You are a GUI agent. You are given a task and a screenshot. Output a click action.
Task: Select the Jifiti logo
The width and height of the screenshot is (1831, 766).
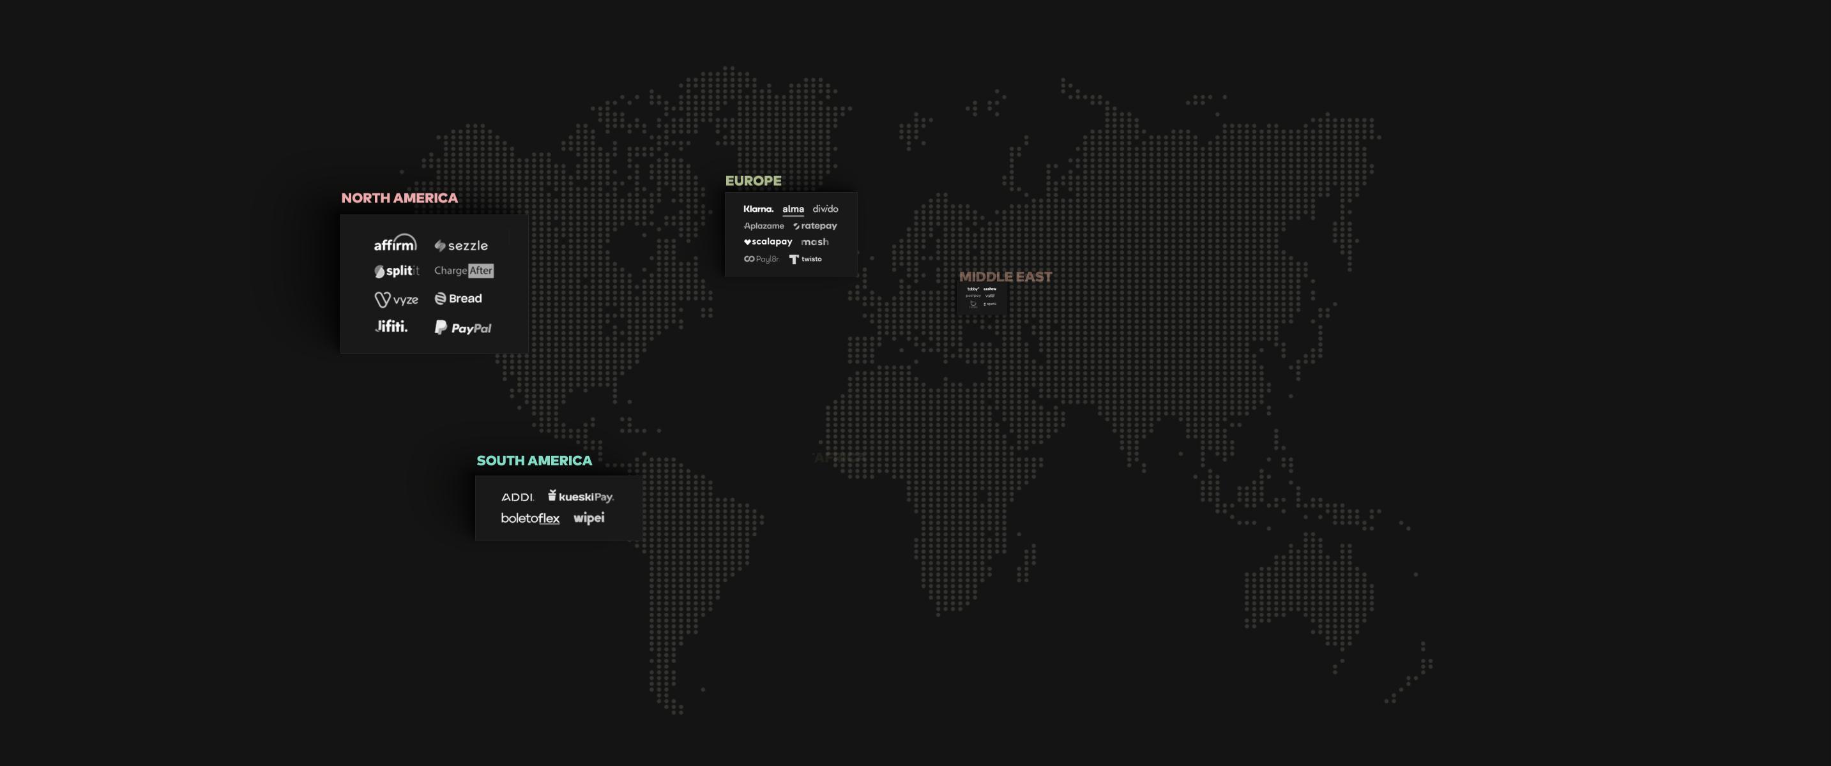(391, 327)
